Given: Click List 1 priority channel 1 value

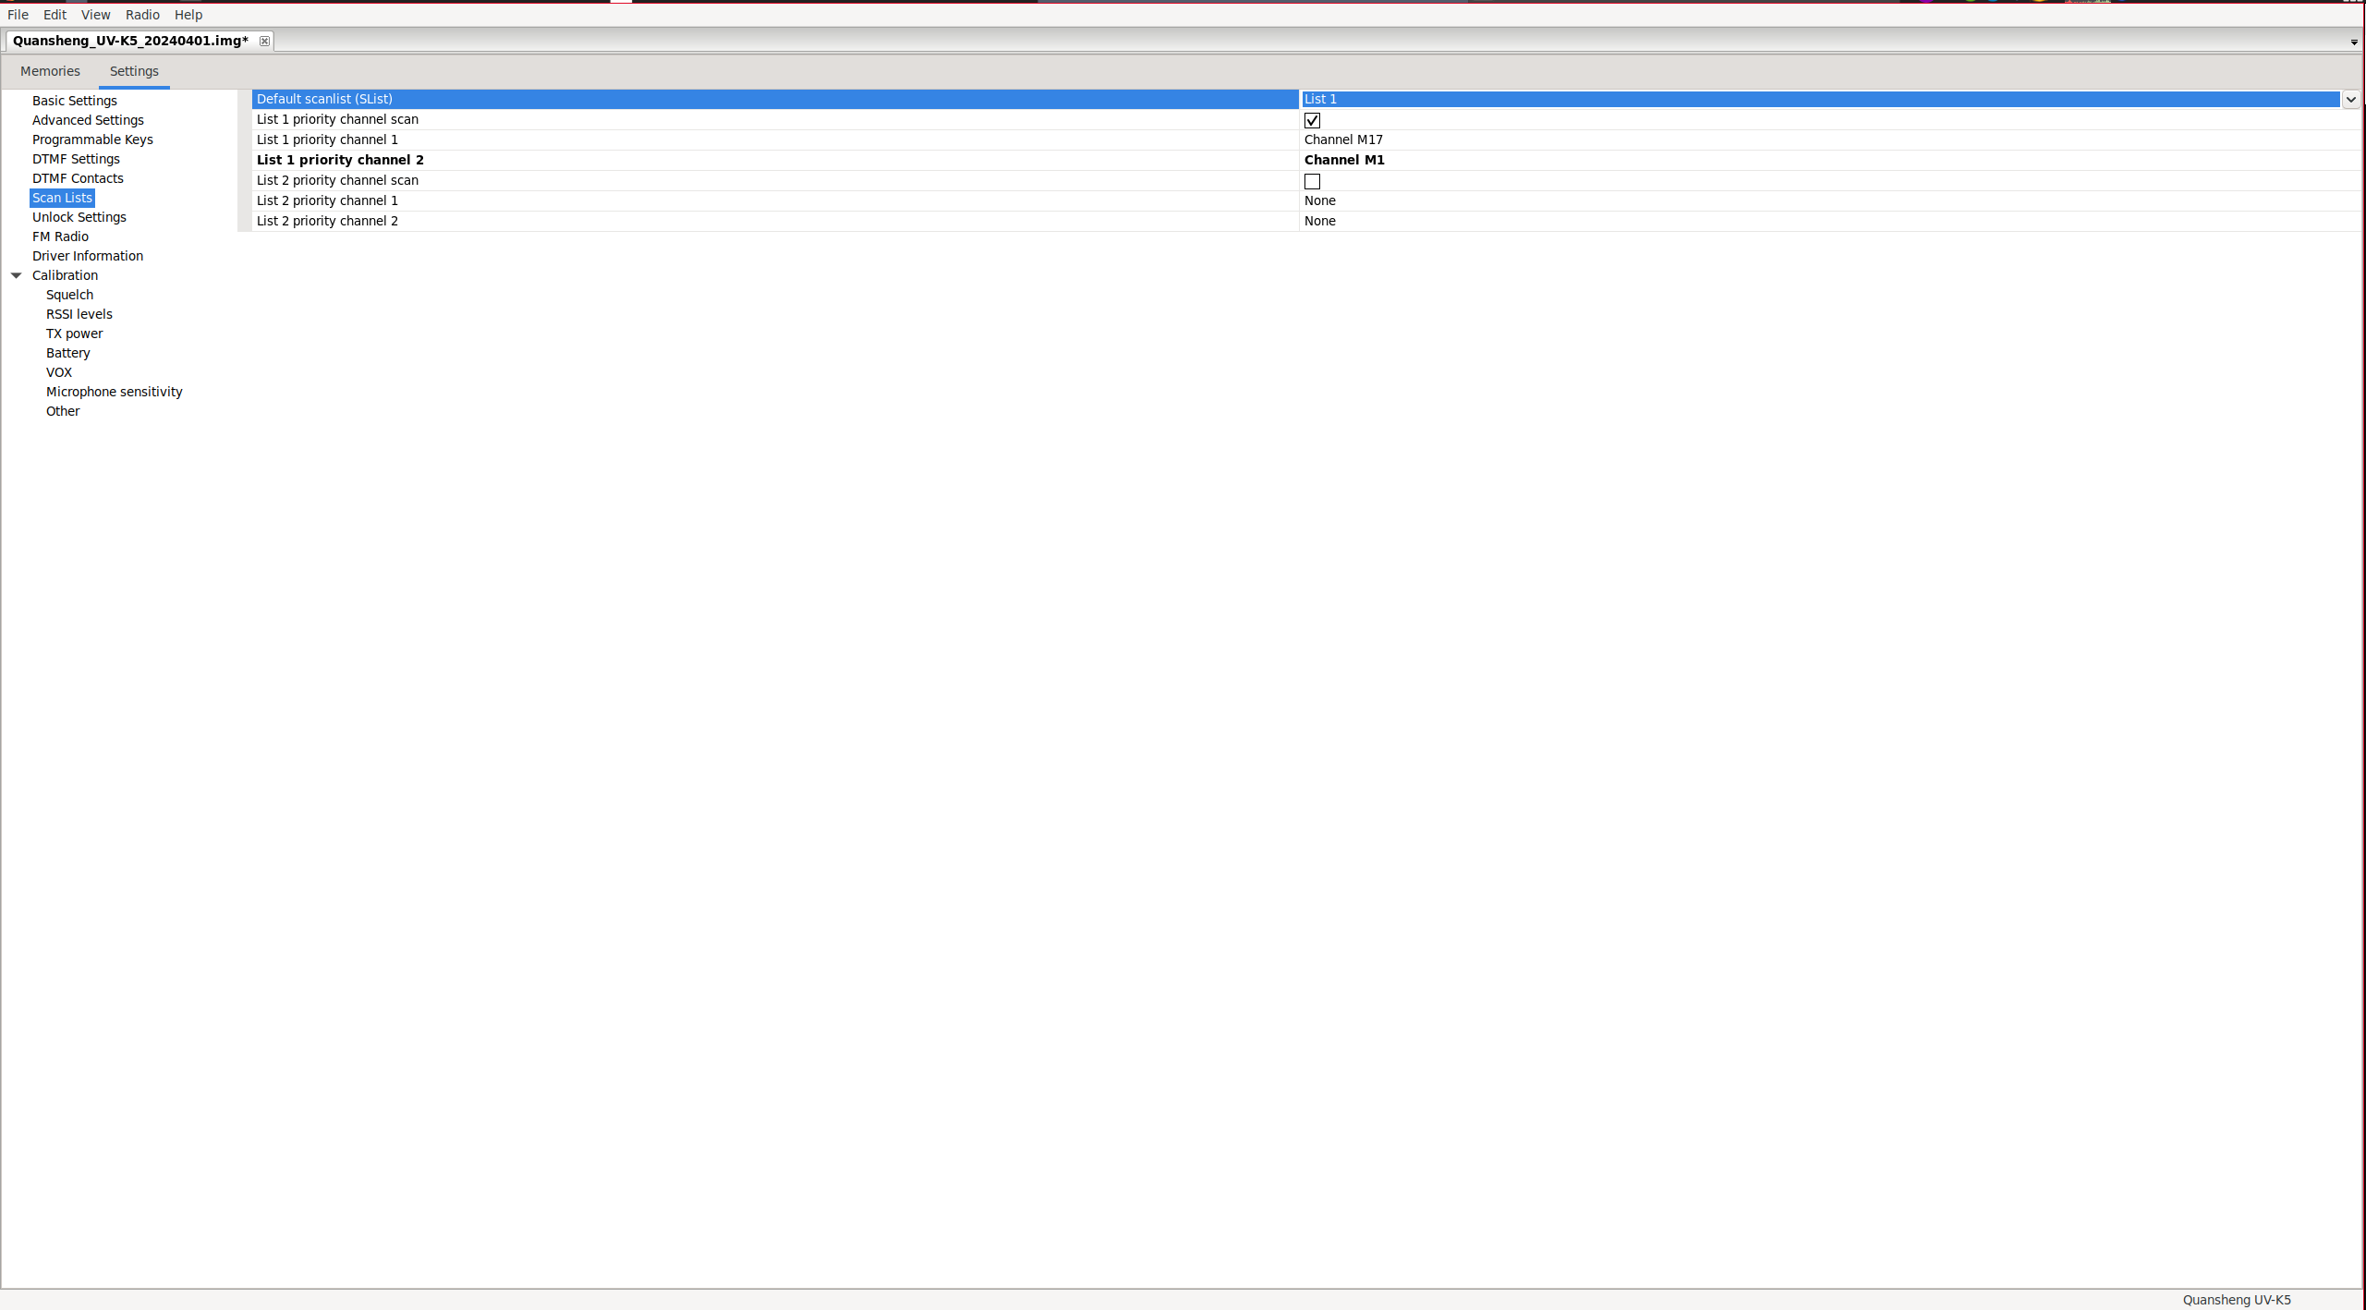Looking at the screenshot, I should [1343, 139].
